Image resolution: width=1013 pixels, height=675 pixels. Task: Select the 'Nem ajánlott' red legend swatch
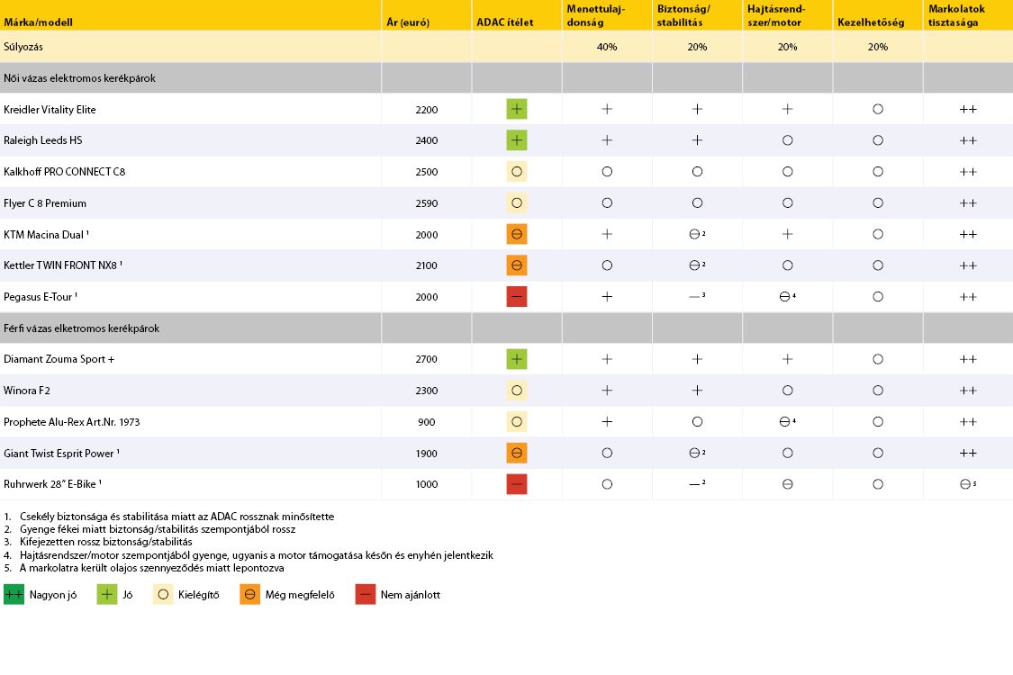coord(365,595)
